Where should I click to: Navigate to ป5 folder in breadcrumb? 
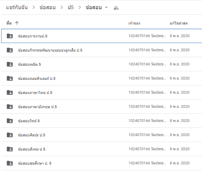[71, 8]
